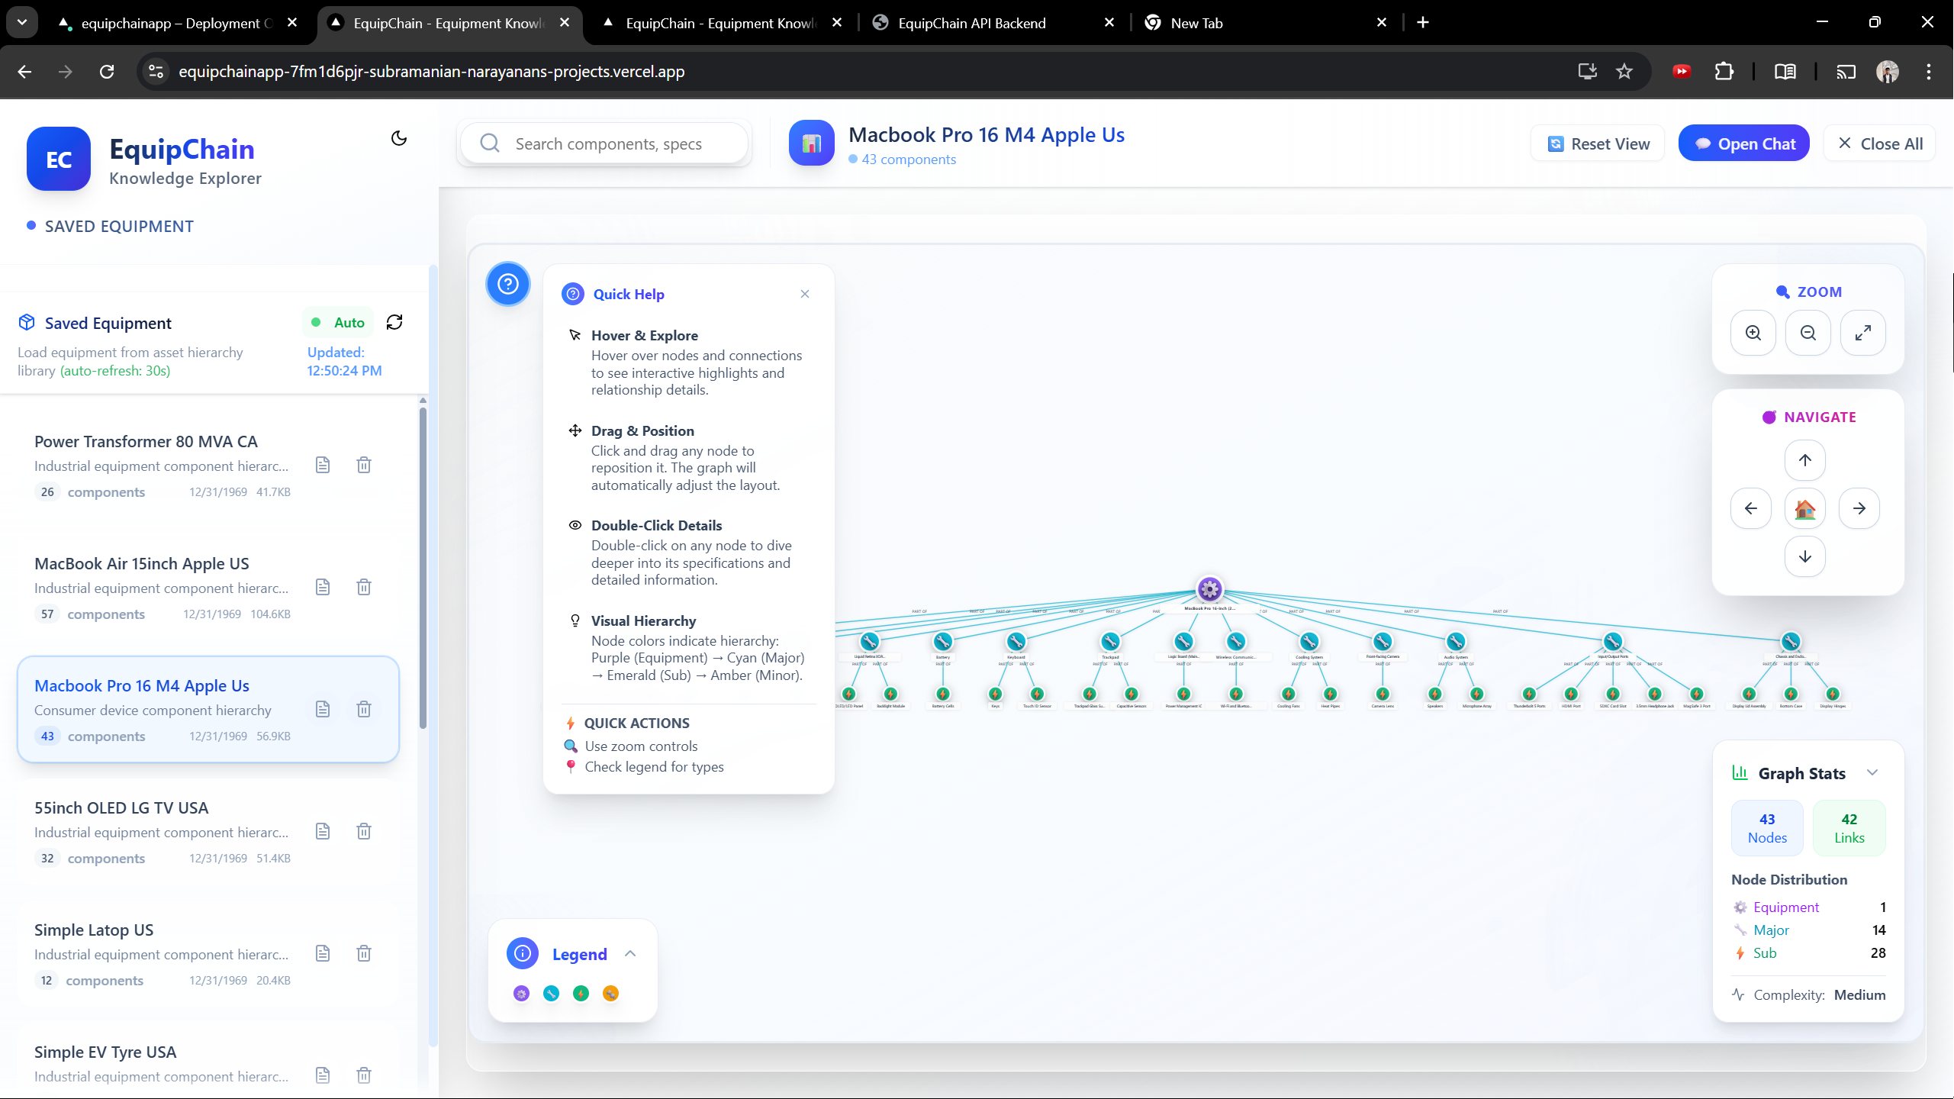This screenshot has width=1954, height=1099.
Task: Click the zoom in magnifier icon
Action: coord(1753,333)
